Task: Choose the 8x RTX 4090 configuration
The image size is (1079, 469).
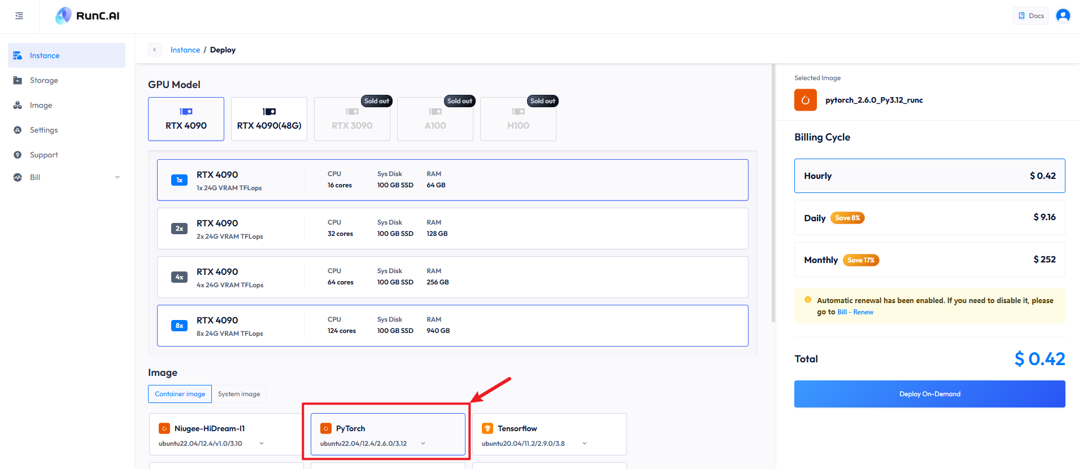Action: [x=453, y=326]
